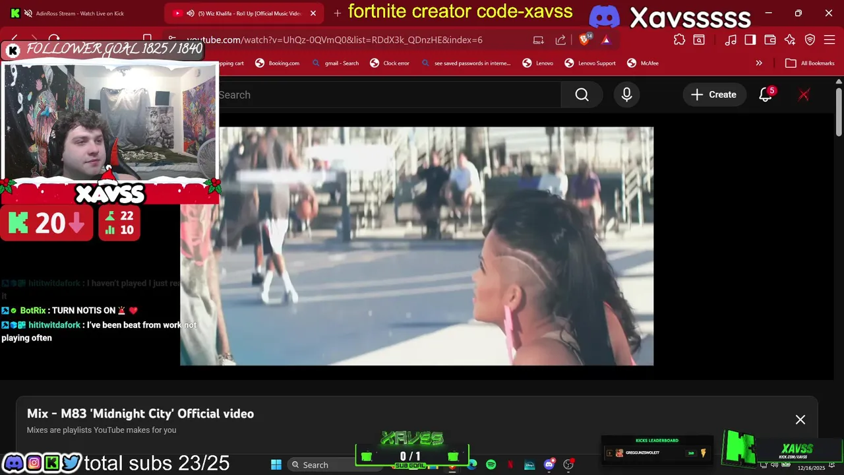Open Netflix from the taskbar
This screenshot has height=475, width=844.
point(510,464)
